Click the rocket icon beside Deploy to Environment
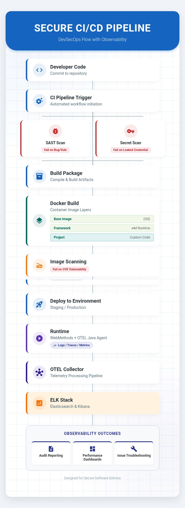The image size is (185, 508). 40,304
